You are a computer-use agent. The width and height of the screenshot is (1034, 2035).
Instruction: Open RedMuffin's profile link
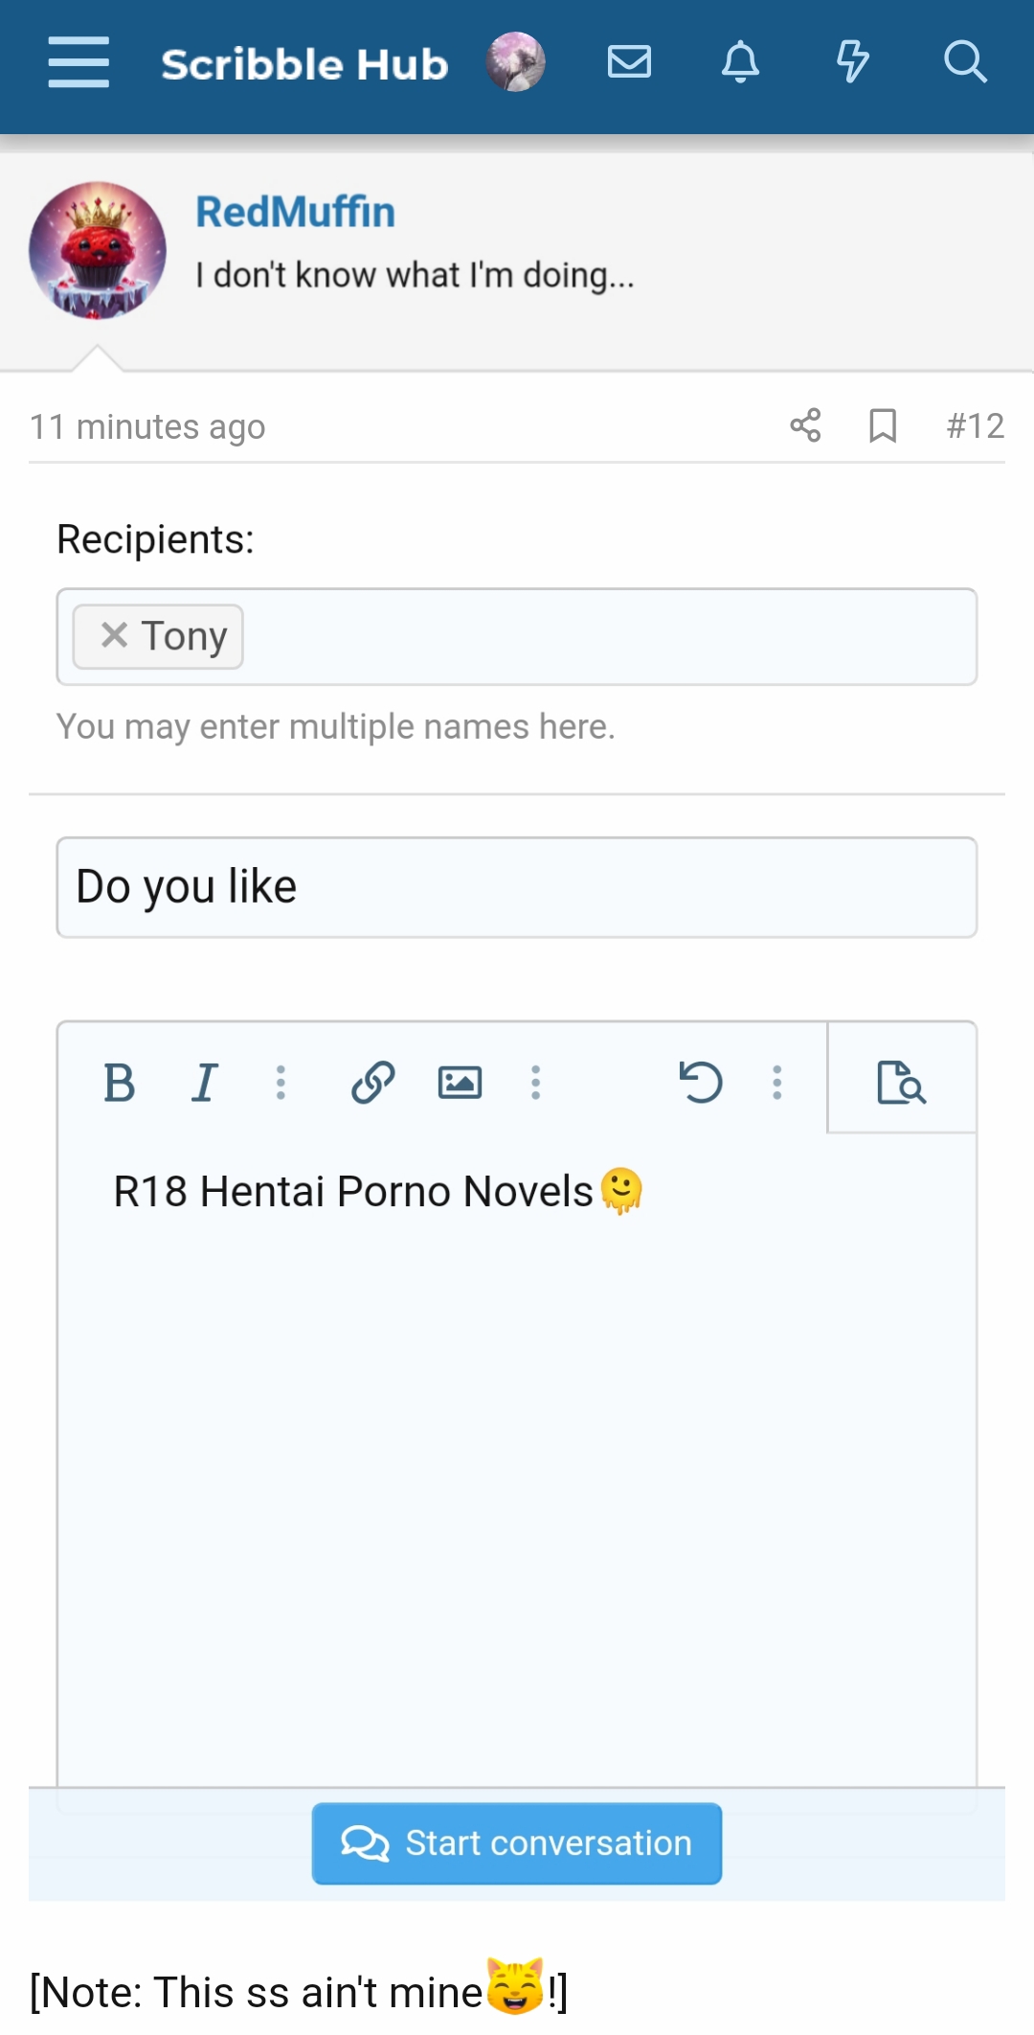pos(295,213)
